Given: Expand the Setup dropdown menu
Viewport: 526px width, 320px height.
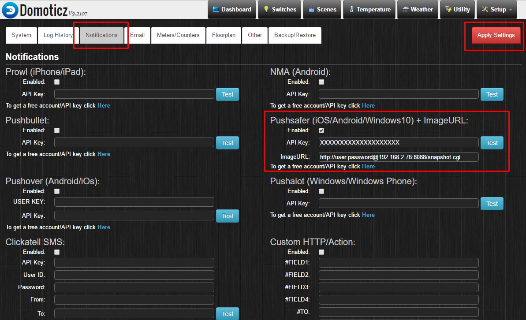Looking at the screenshot, I should (x=497, y=9).
